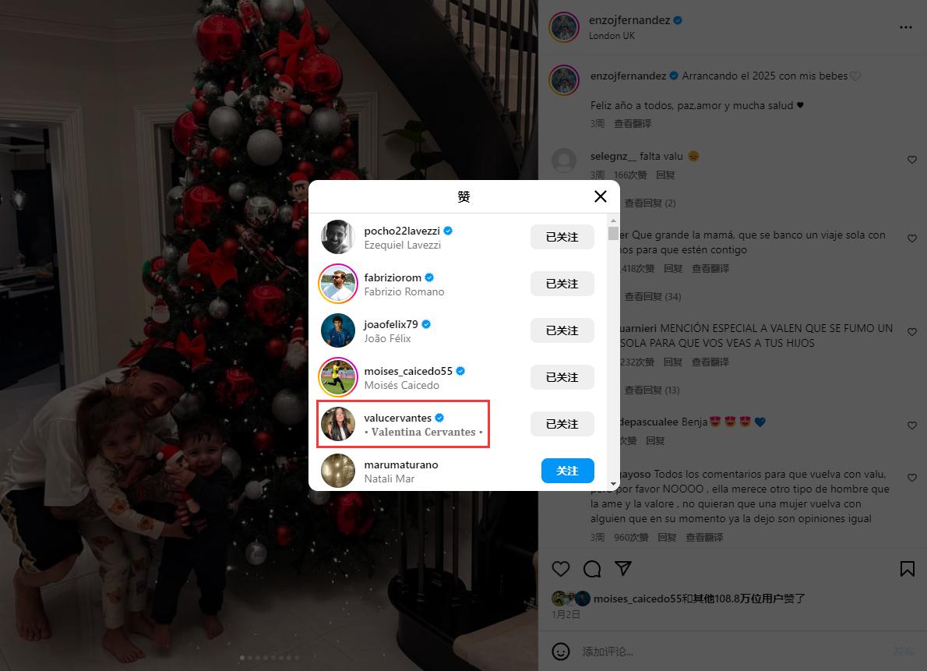
Task: Open valucervantes profile from likes list
Action: pos(398,418)
